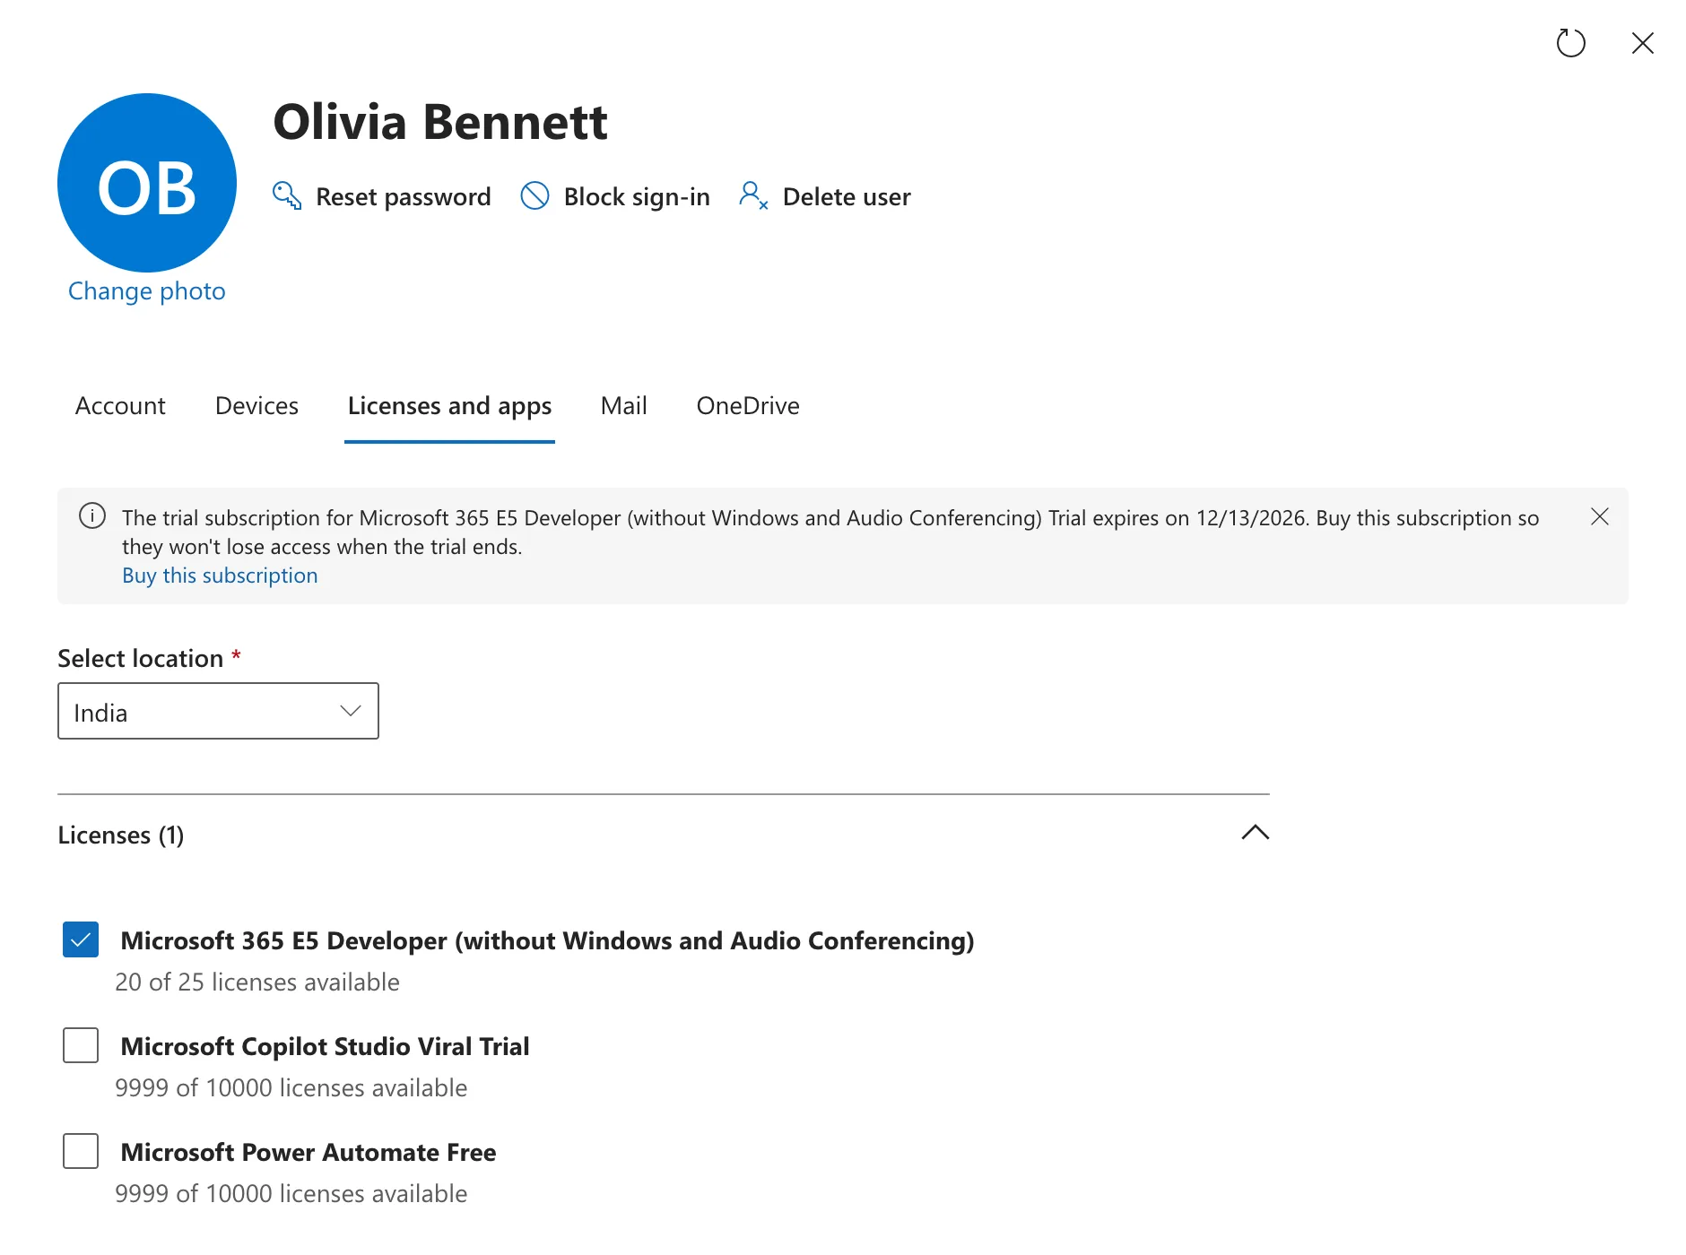Check Microsoft Copilot Studio Viral Trial

[81, 1045]
